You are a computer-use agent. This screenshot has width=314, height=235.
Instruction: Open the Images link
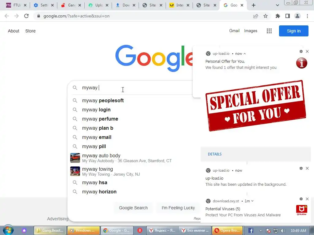pyautogui.click(x=251, y=31)
